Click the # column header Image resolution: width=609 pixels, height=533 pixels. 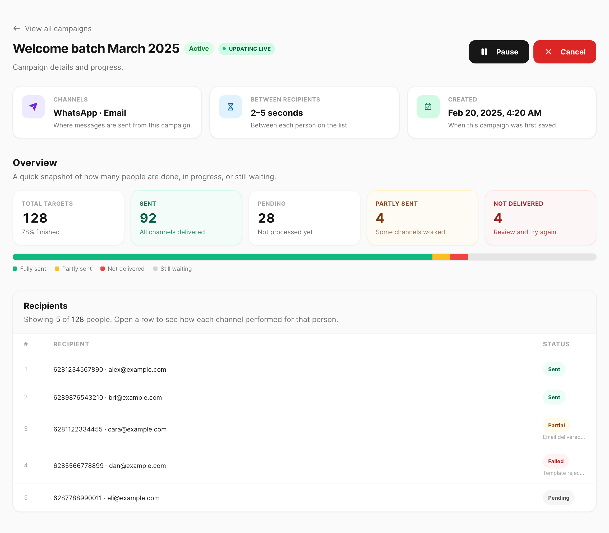26,344
